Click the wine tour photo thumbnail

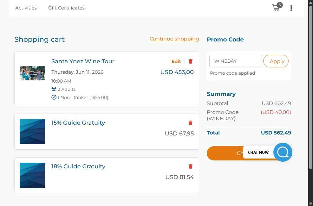point(32,73)
